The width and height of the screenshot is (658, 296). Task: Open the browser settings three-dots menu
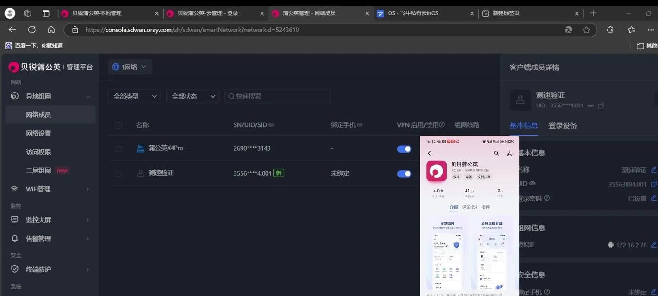pos(651,30)
